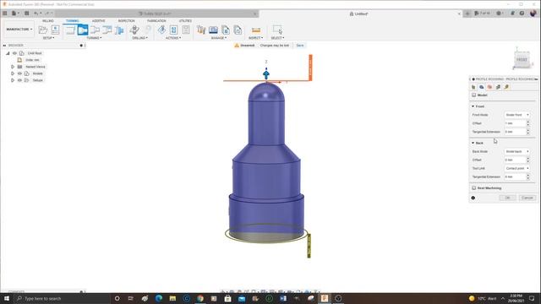Collapse the CAM Root tree node
Screen dimensions: 541x304
[x=8, y=53]
